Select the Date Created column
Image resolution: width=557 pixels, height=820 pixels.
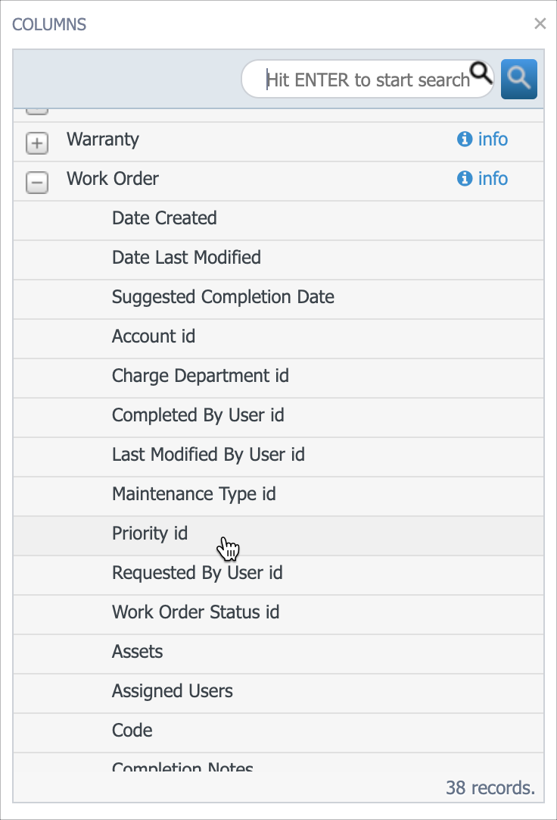(x=164, y=218)
